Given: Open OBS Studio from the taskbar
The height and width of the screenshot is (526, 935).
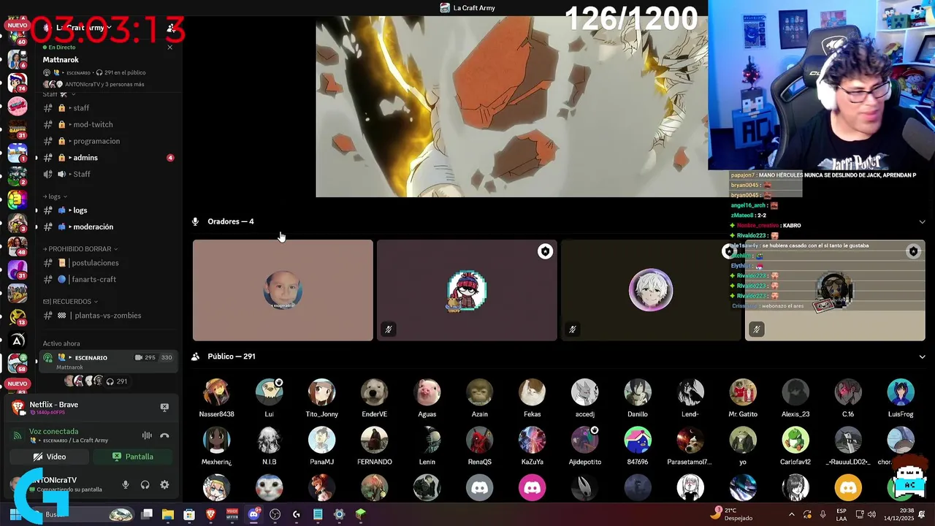Looking at the screenshot, I should coord(275,514).
